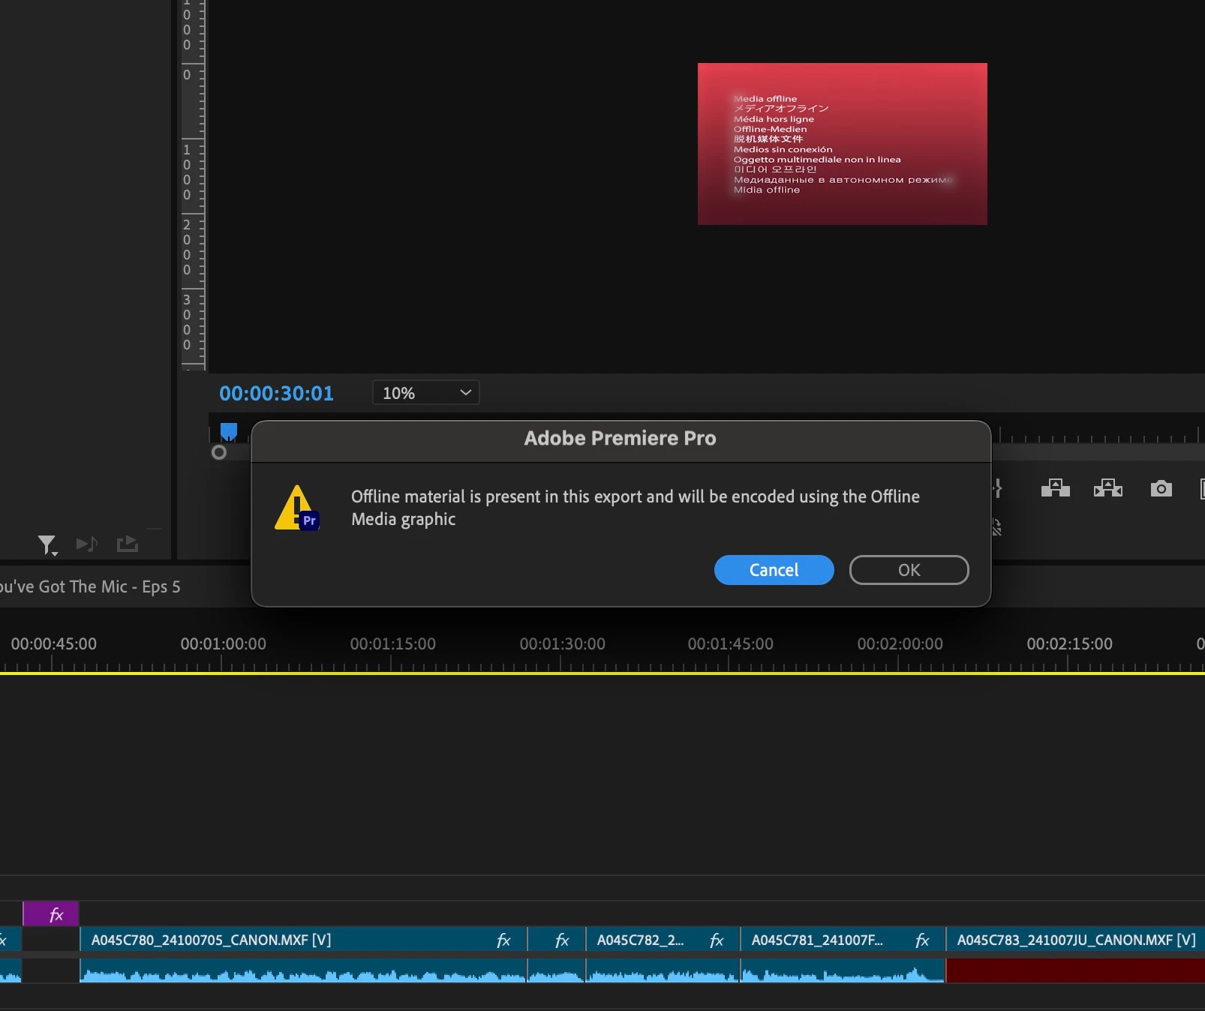Click the fx badge on clip A045C780
This screenshot has width=1205, height=1011.
coord(503,940)
